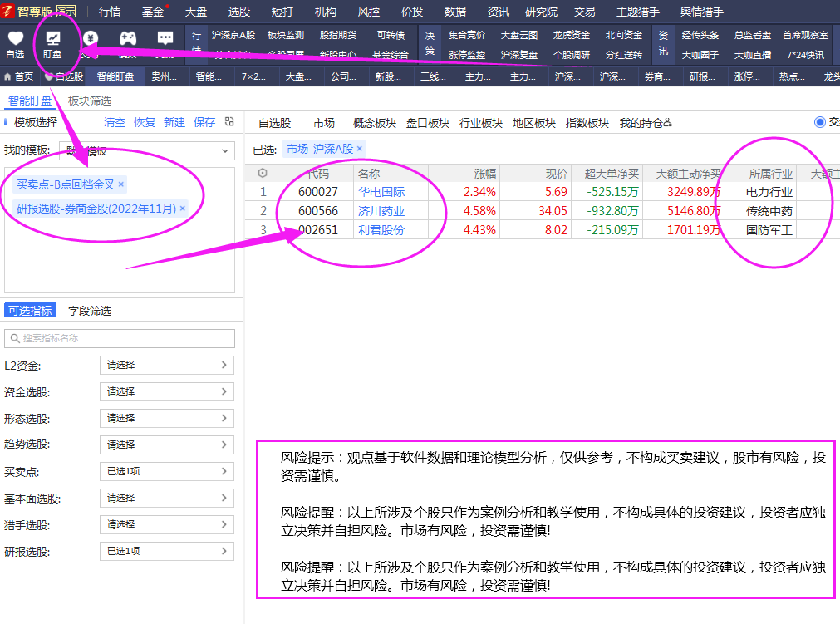Open 沪深京A股 in the toolbar

233,36
